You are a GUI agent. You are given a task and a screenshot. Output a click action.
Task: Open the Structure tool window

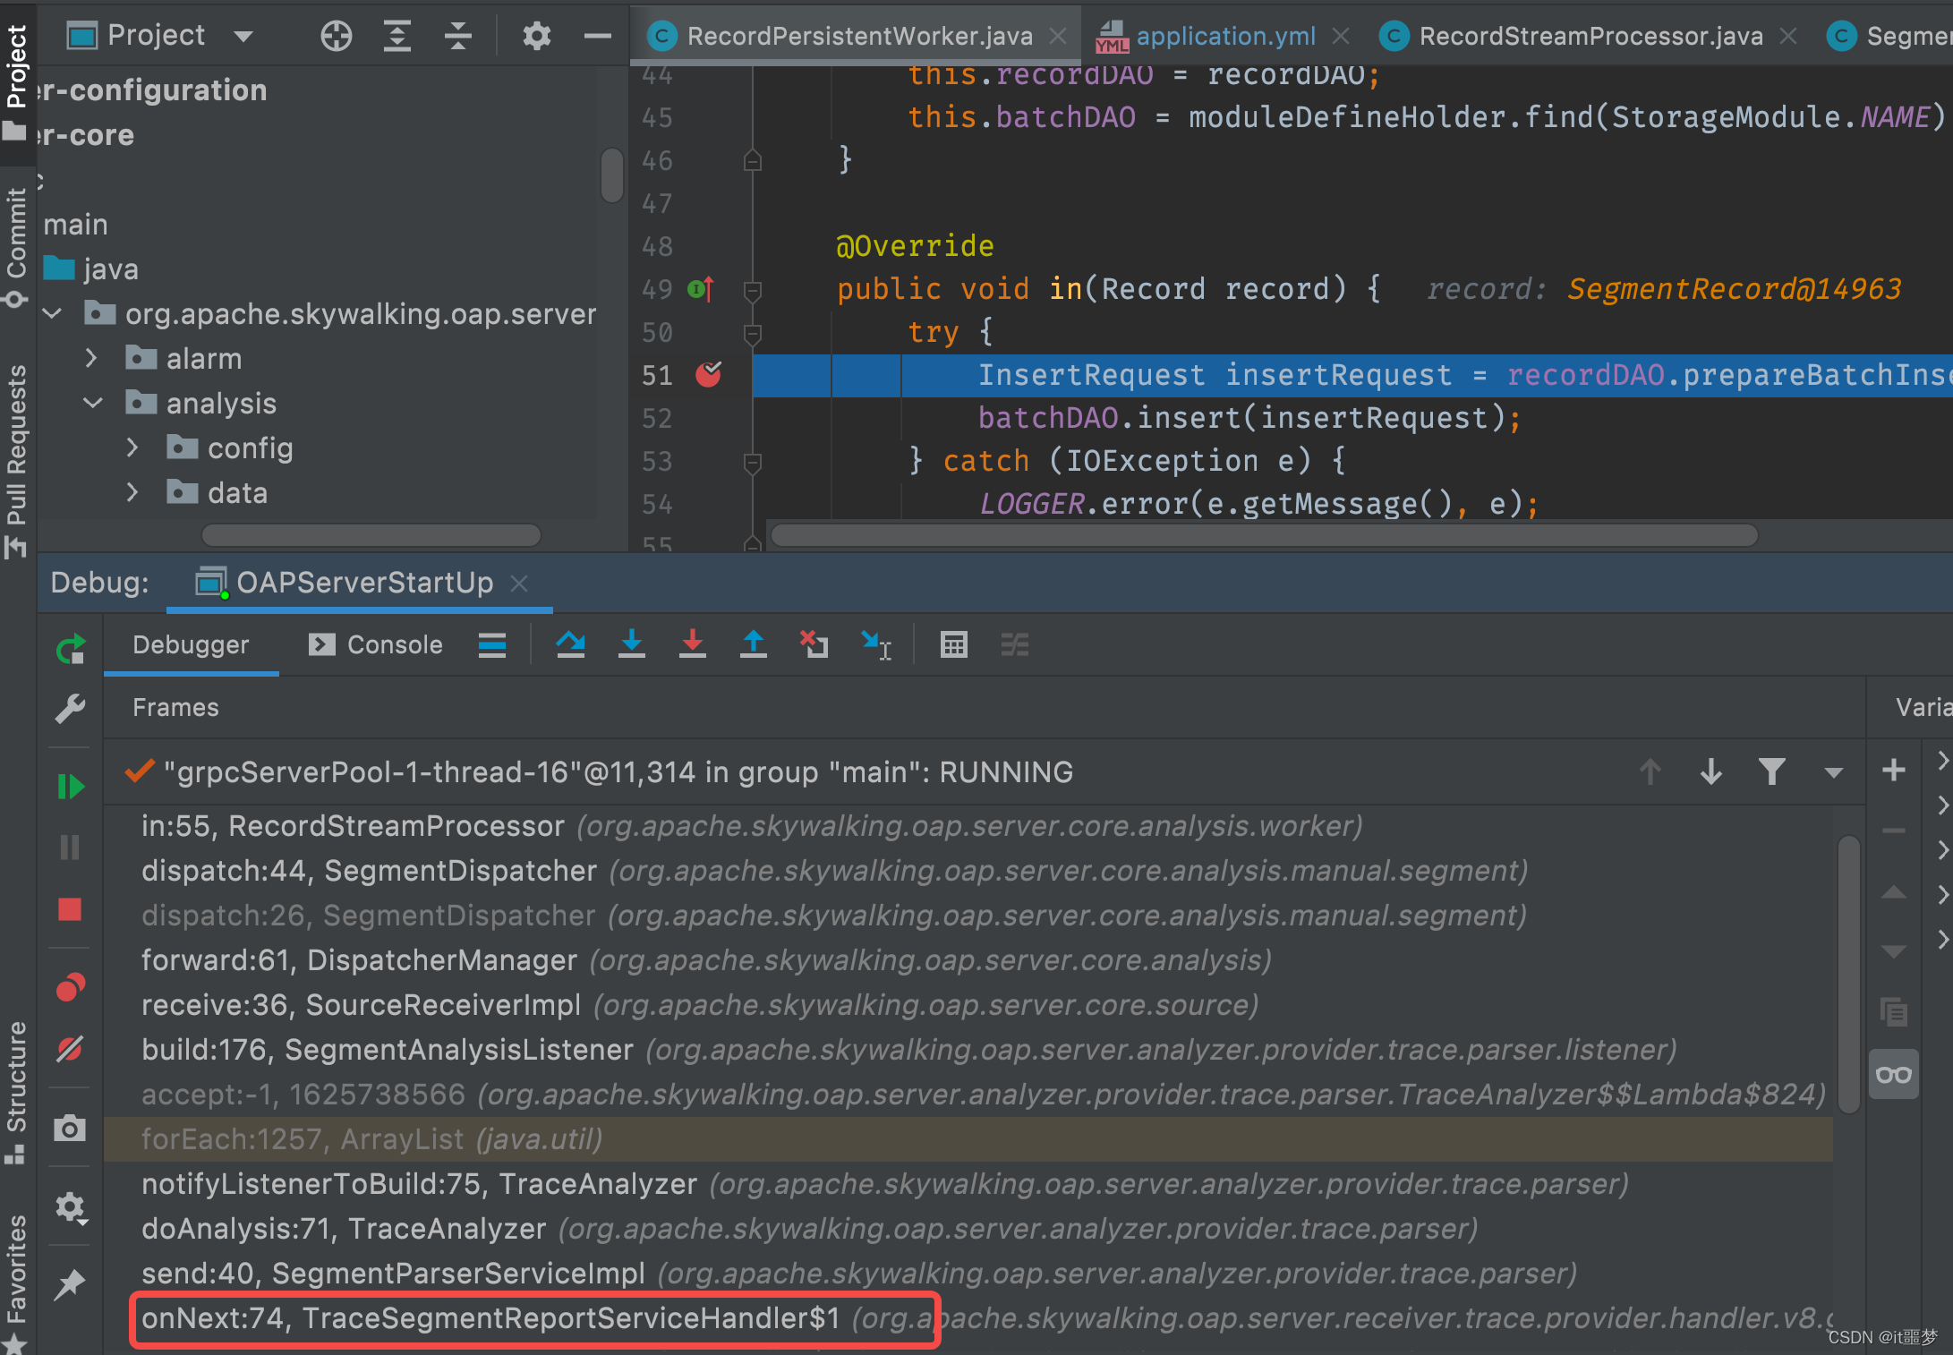pos(16,1092)
